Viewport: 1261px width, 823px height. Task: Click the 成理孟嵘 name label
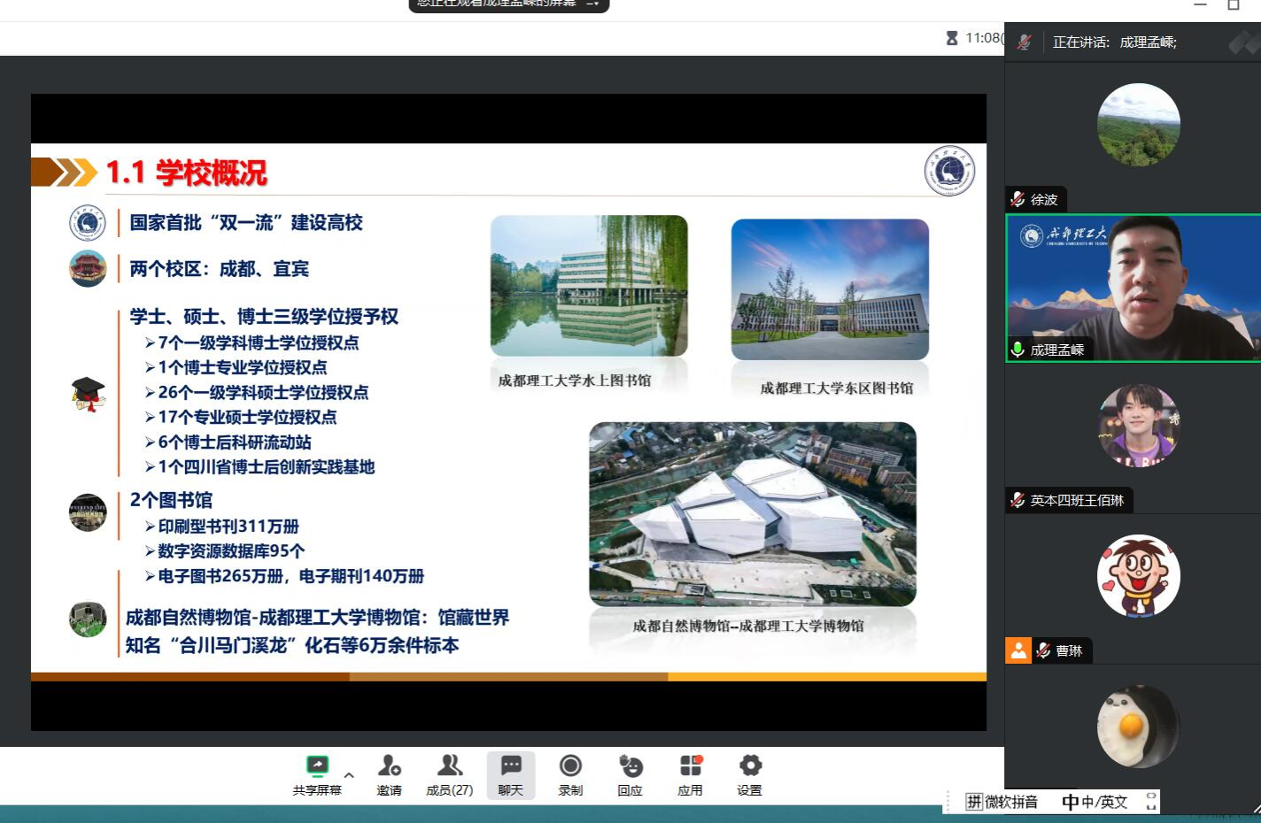pos(1057,350)
